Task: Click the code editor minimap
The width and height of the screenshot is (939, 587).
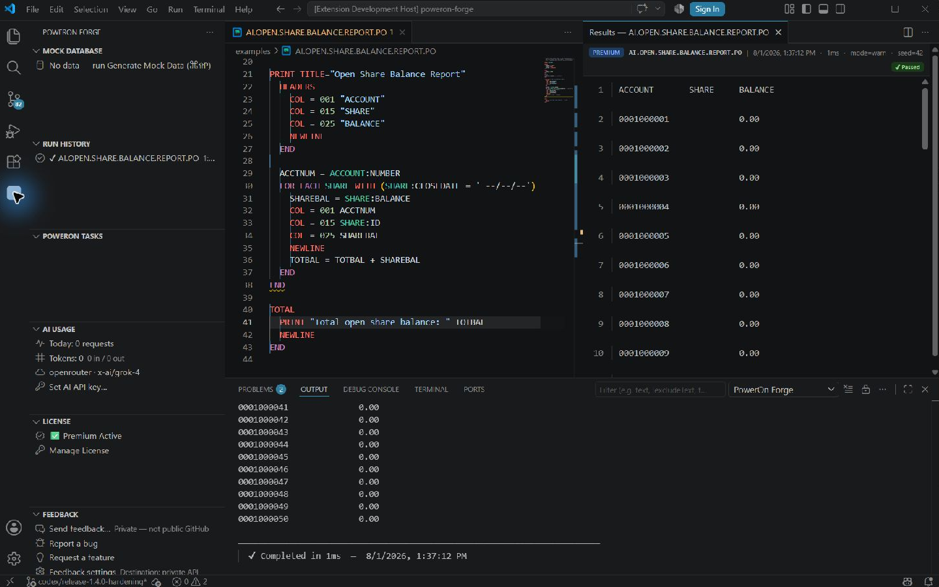Action: coord(558,82)
